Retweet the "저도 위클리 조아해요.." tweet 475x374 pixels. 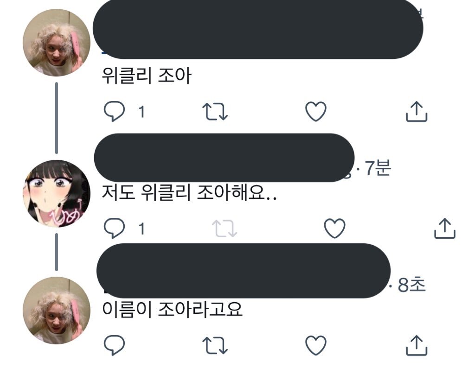225,228
